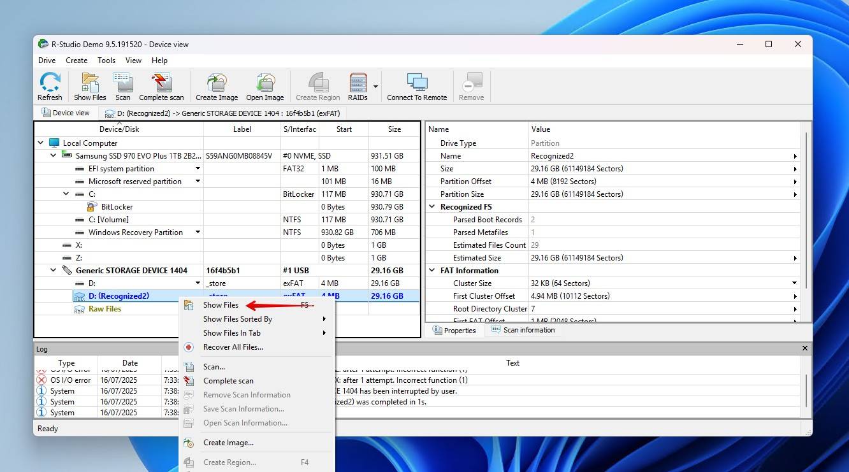This screenshot has width=849, height=472.
Task: Collapse the Local Computer tree node
Action: (41, 143)
